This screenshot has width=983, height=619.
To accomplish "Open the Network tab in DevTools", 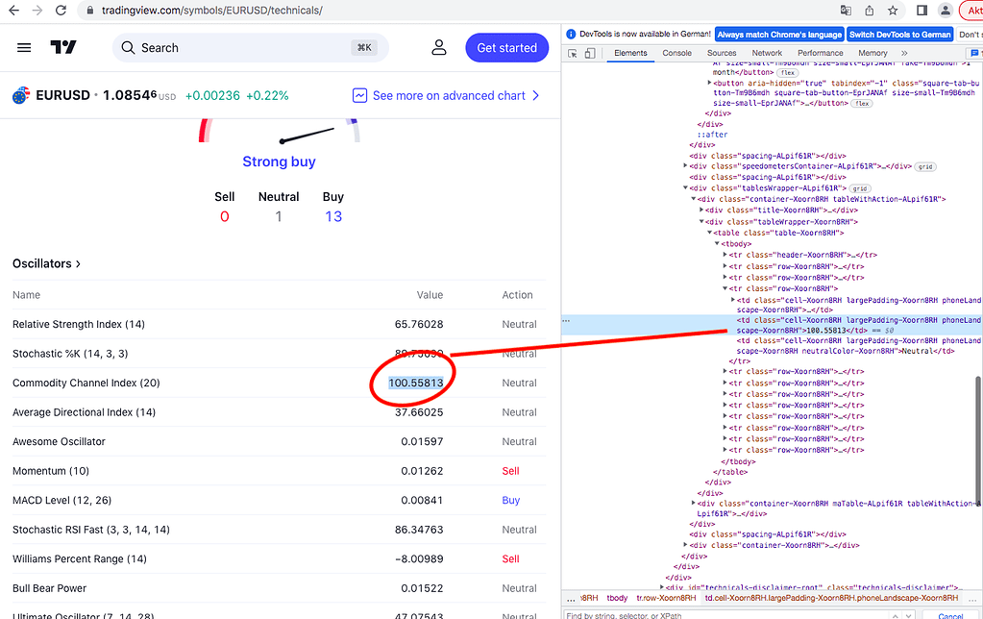I will click(x=767, y=53).
